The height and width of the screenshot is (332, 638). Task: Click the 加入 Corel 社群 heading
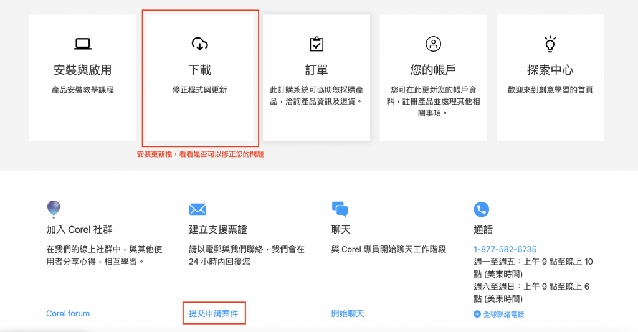coord(79,229)
